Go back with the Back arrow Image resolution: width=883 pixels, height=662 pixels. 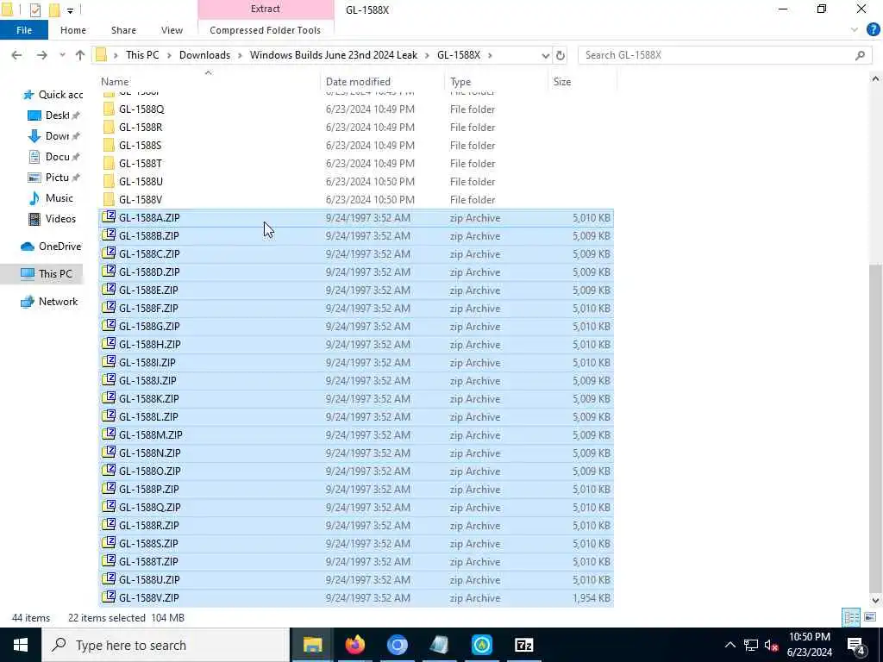click(x=17, y=55)
